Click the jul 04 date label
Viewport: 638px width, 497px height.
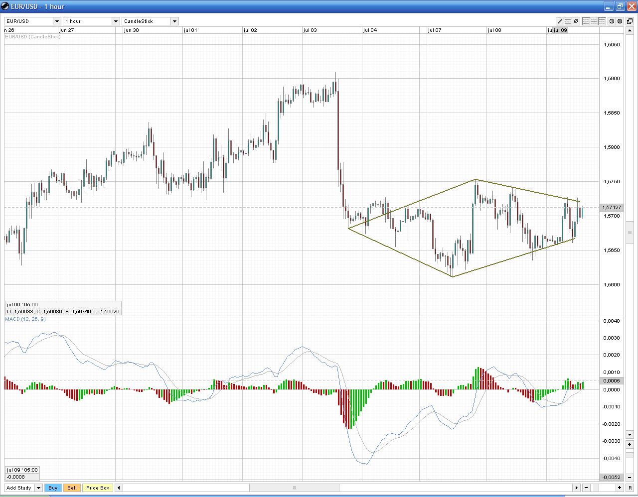tap(370, 30)
